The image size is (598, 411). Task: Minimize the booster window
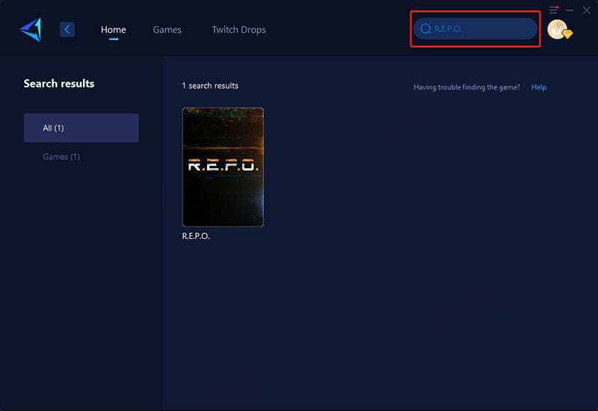570,10
